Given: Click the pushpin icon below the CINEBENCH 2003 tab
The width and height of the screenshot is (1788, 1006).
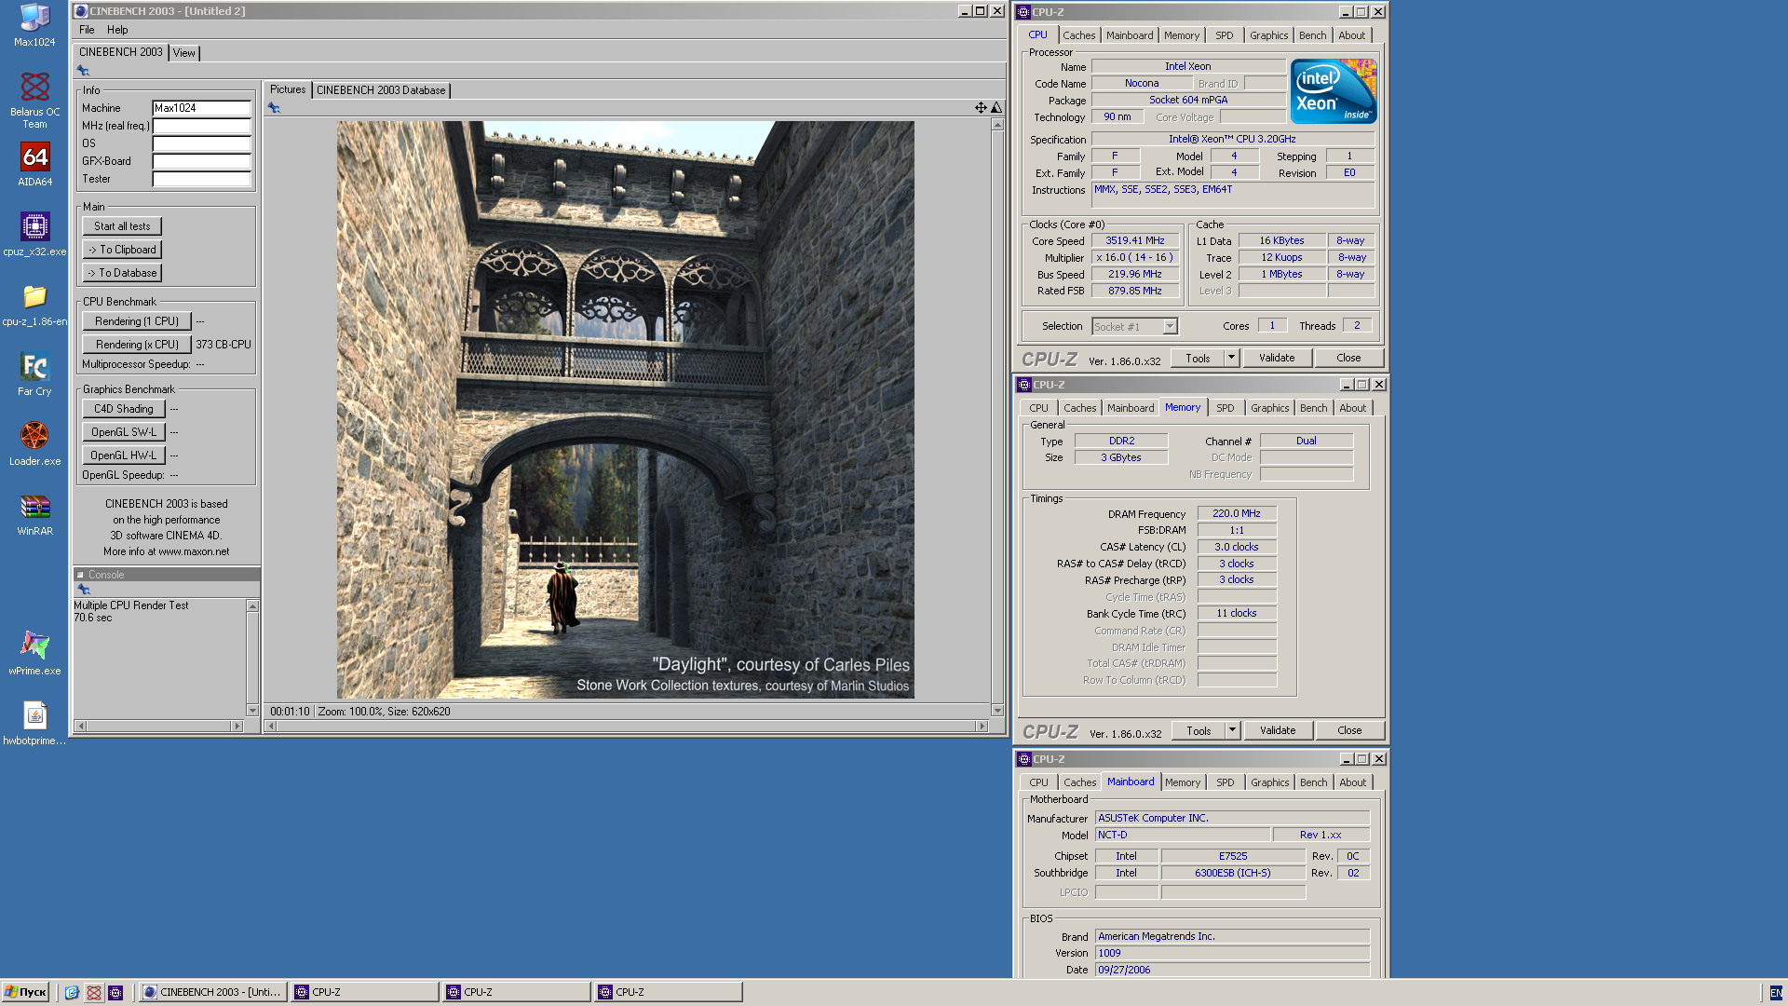Looking at the screenshot, I should (x=83, y=71).
